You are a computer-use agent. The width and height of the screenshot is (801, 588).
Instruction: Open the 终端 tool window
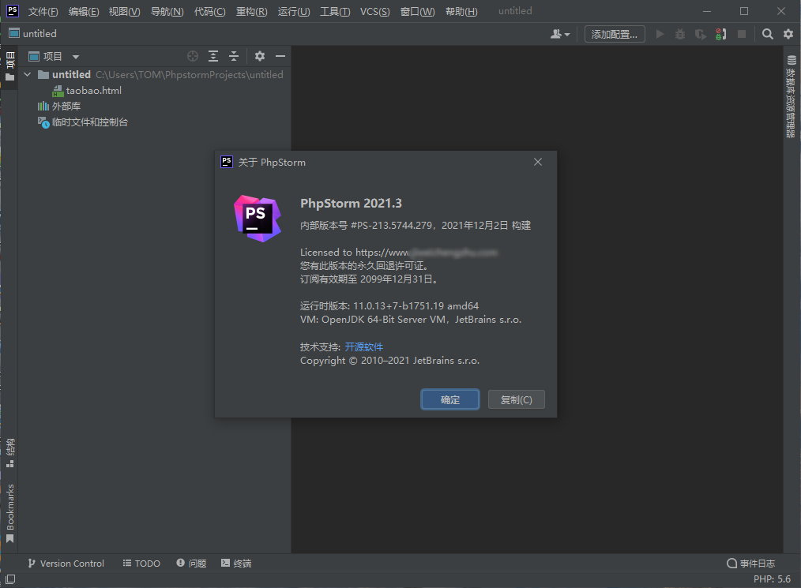click(236, 563)
